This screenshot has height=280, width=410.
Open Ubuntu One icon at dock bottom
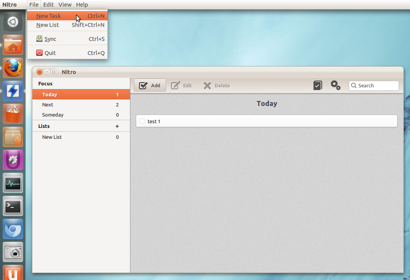[x=13, y=273]
